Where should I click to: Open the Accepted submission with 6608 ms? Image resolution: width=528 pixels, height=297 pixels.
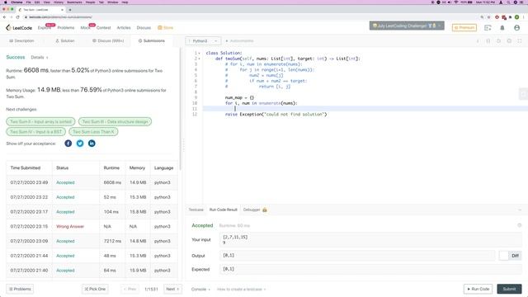[x=65, y=182]
